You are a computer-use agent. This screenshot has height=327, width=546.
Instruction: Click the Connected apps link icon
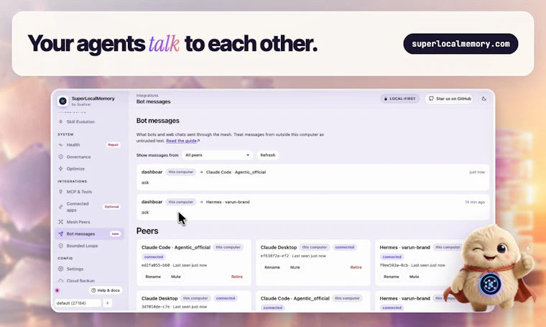(60, 206)
